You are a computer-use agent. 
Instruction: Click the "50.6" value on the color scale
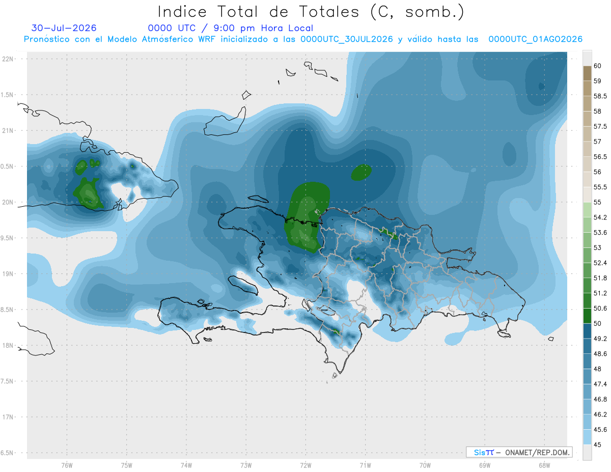[600, 309]
